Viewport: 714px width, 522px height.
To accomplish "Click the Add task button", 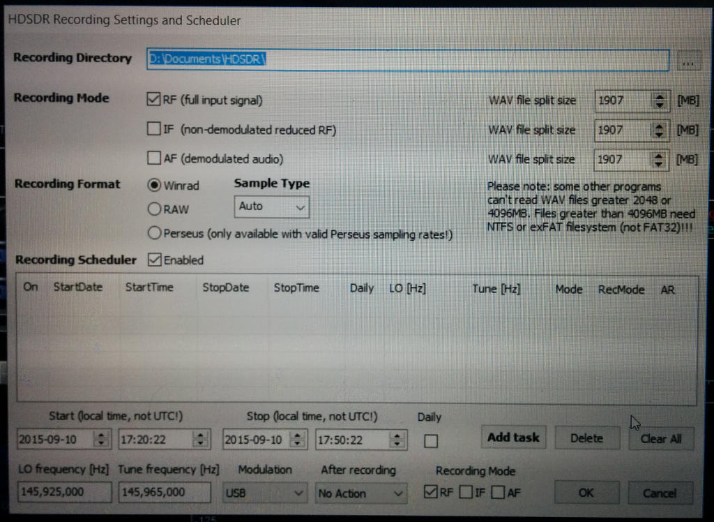I will point(513,438).
